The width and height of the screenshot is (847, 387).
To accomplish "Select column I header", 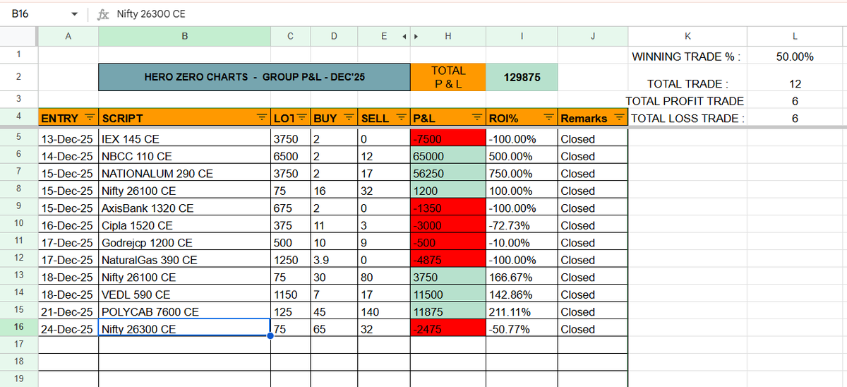I will click(522, 37).
